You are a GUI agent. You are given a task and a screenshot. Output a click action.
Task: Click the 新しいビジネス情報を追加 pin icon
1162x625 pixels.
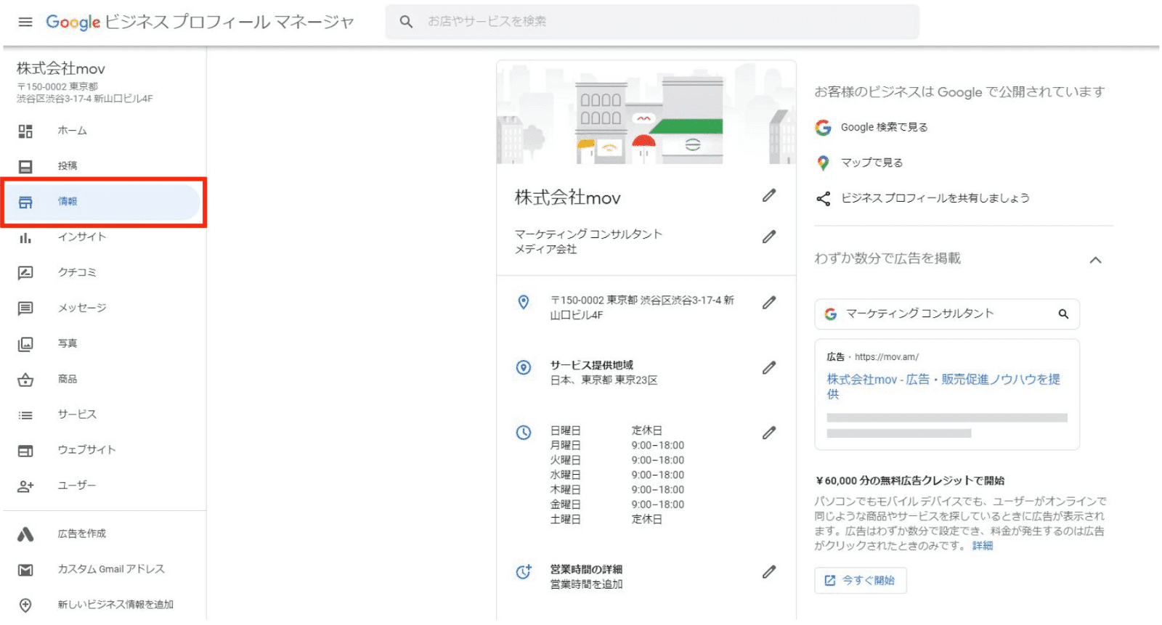[x=25, y=605]
